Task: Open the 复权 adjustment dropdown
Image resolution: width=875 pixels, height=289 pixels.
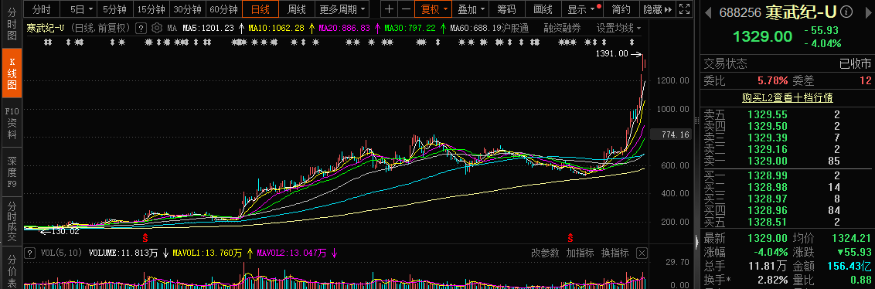Action: 433,9
